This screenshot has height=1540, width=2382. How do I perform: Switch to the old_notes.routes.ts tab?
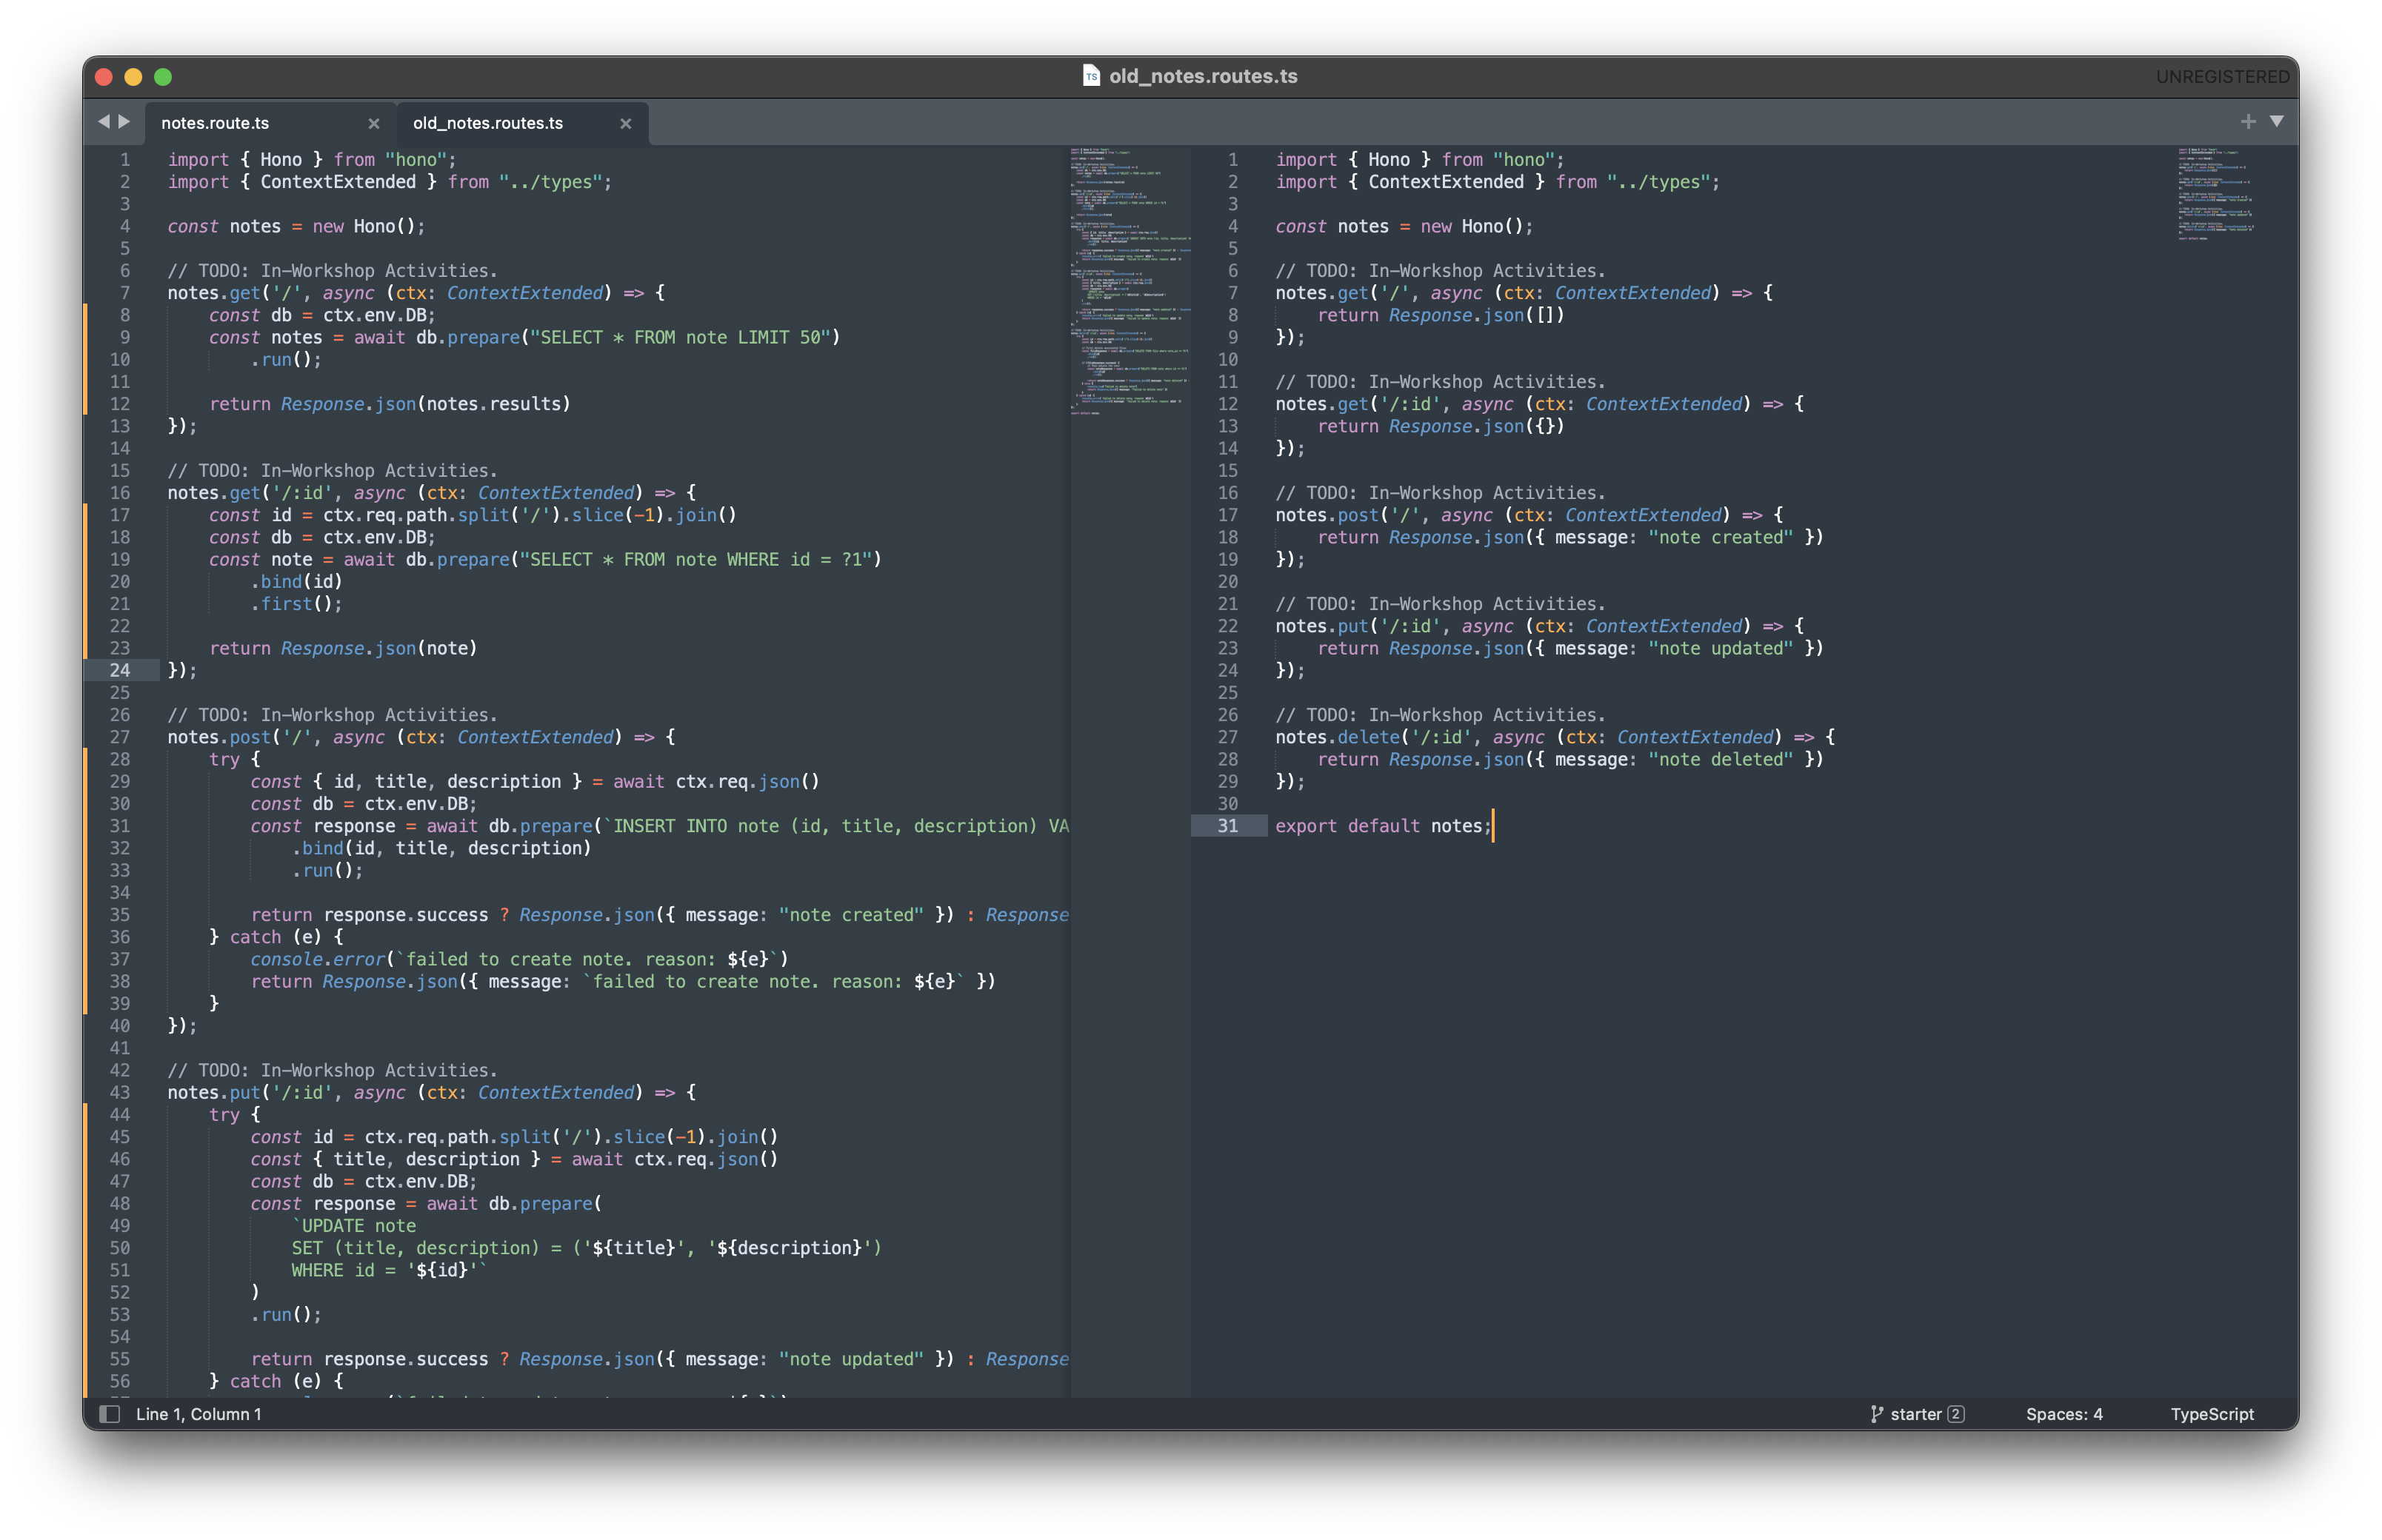coord(487,123)
